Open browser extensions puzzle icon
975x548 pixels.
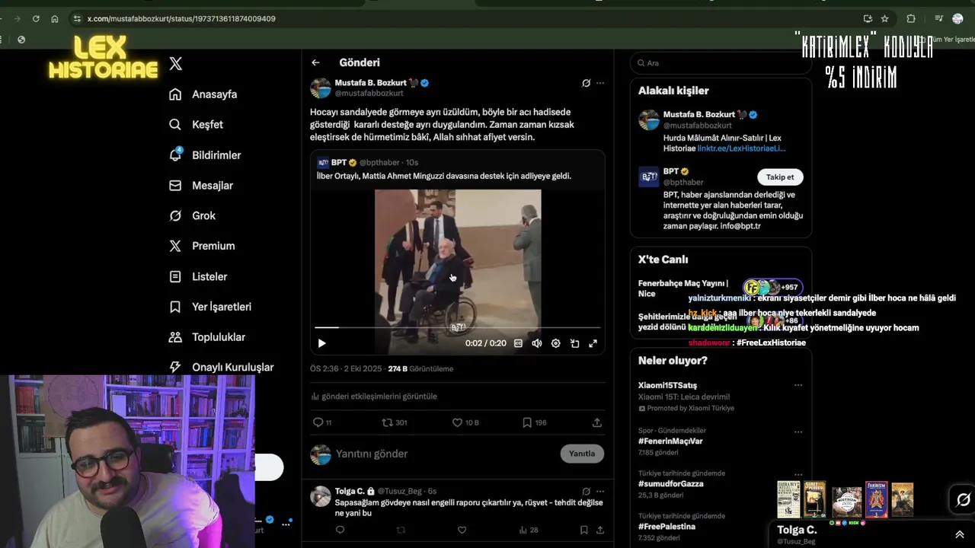pyautogui.click(x=911, y=18)
